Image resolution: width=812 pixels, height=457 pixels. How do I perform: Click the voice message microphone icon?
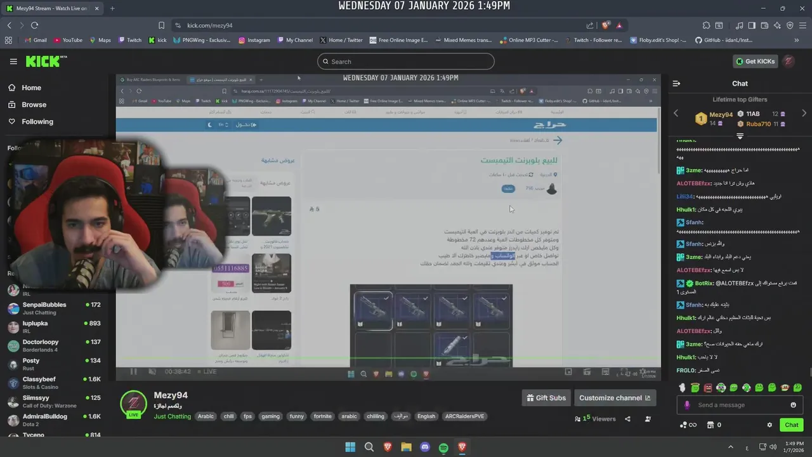[687, 405]
